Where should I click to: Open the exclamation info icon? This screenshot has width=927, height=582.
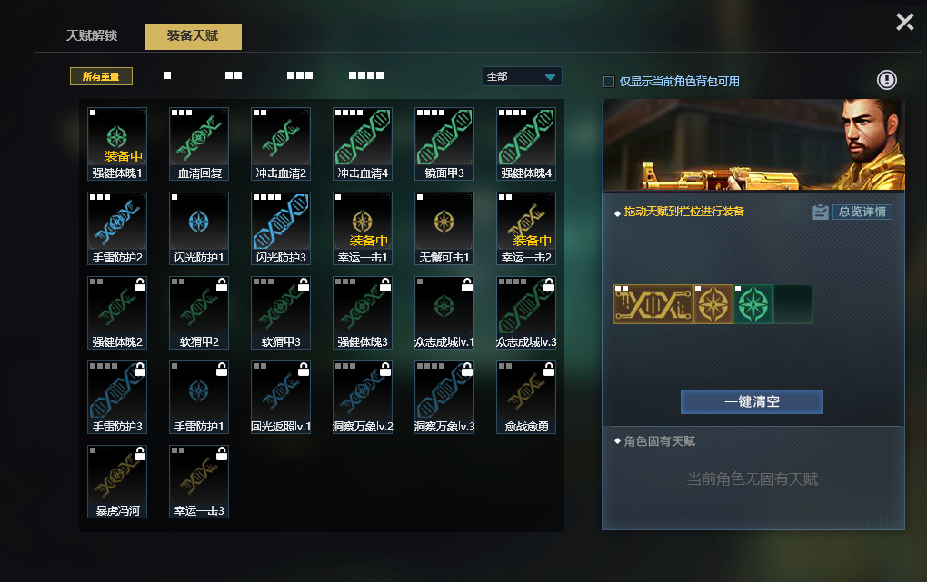[x=886, y=80]
